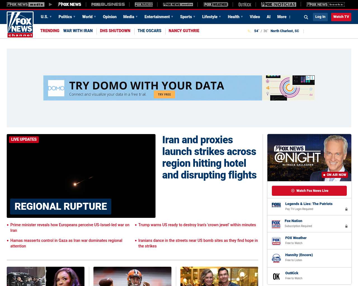
Task: Open the search magnifier icon
Action: coord(306,17)
